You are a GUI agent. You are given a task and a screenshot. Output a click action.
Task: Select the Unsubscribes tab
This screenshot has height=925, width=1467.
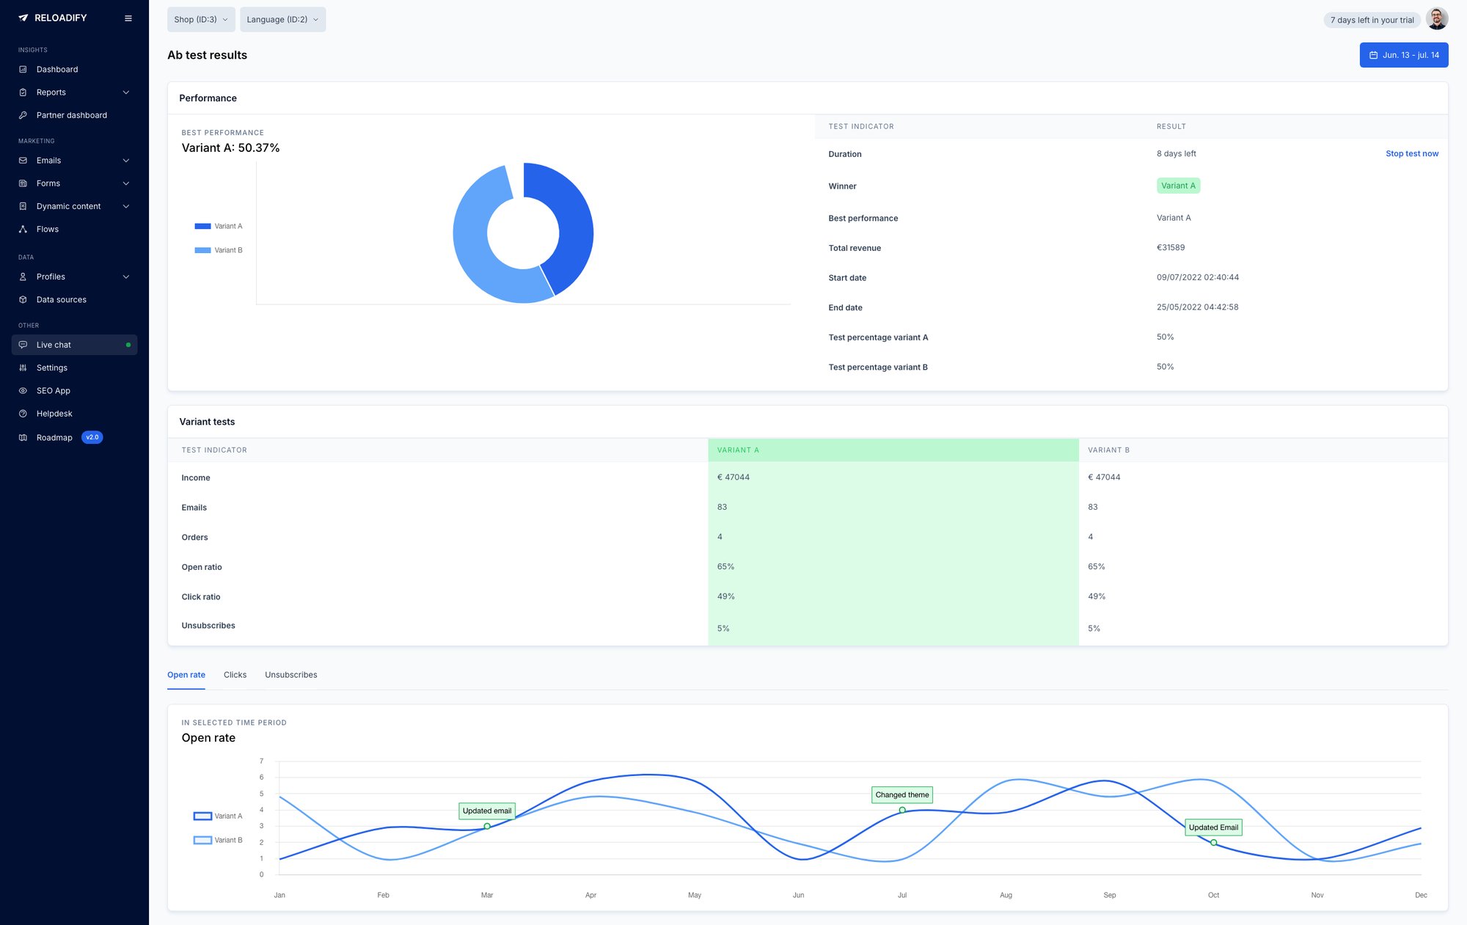(x=290, y=675)
